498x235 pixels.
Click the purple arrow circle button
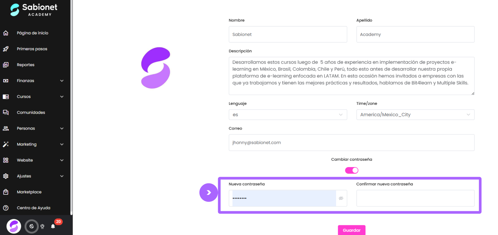209,193
